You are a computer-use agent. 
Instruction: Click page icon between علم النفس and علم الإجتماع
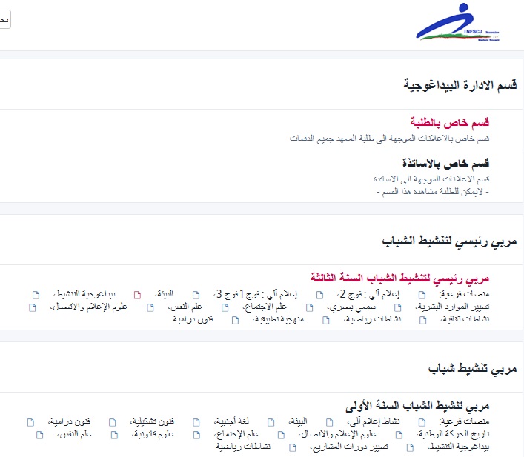click(x=225, y=307)
